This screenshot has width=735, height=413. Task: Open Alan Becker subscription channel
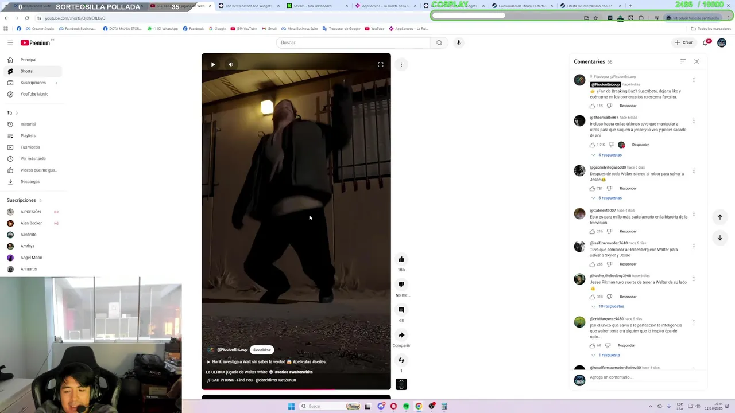point(32,223)
